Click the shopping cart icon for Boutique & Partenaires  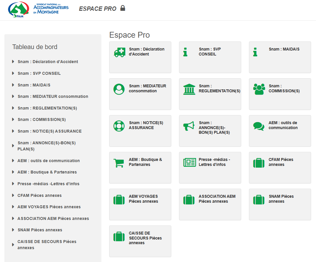pyautogui.click(x=119, y=163)
